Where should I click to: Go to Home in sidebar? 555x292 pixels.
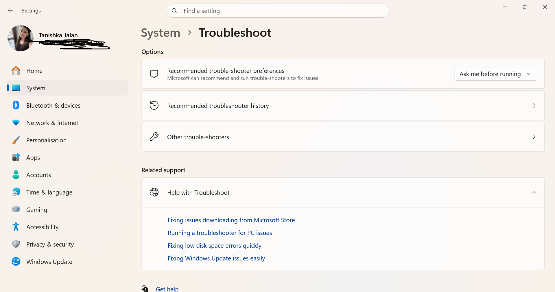(68, 71)
